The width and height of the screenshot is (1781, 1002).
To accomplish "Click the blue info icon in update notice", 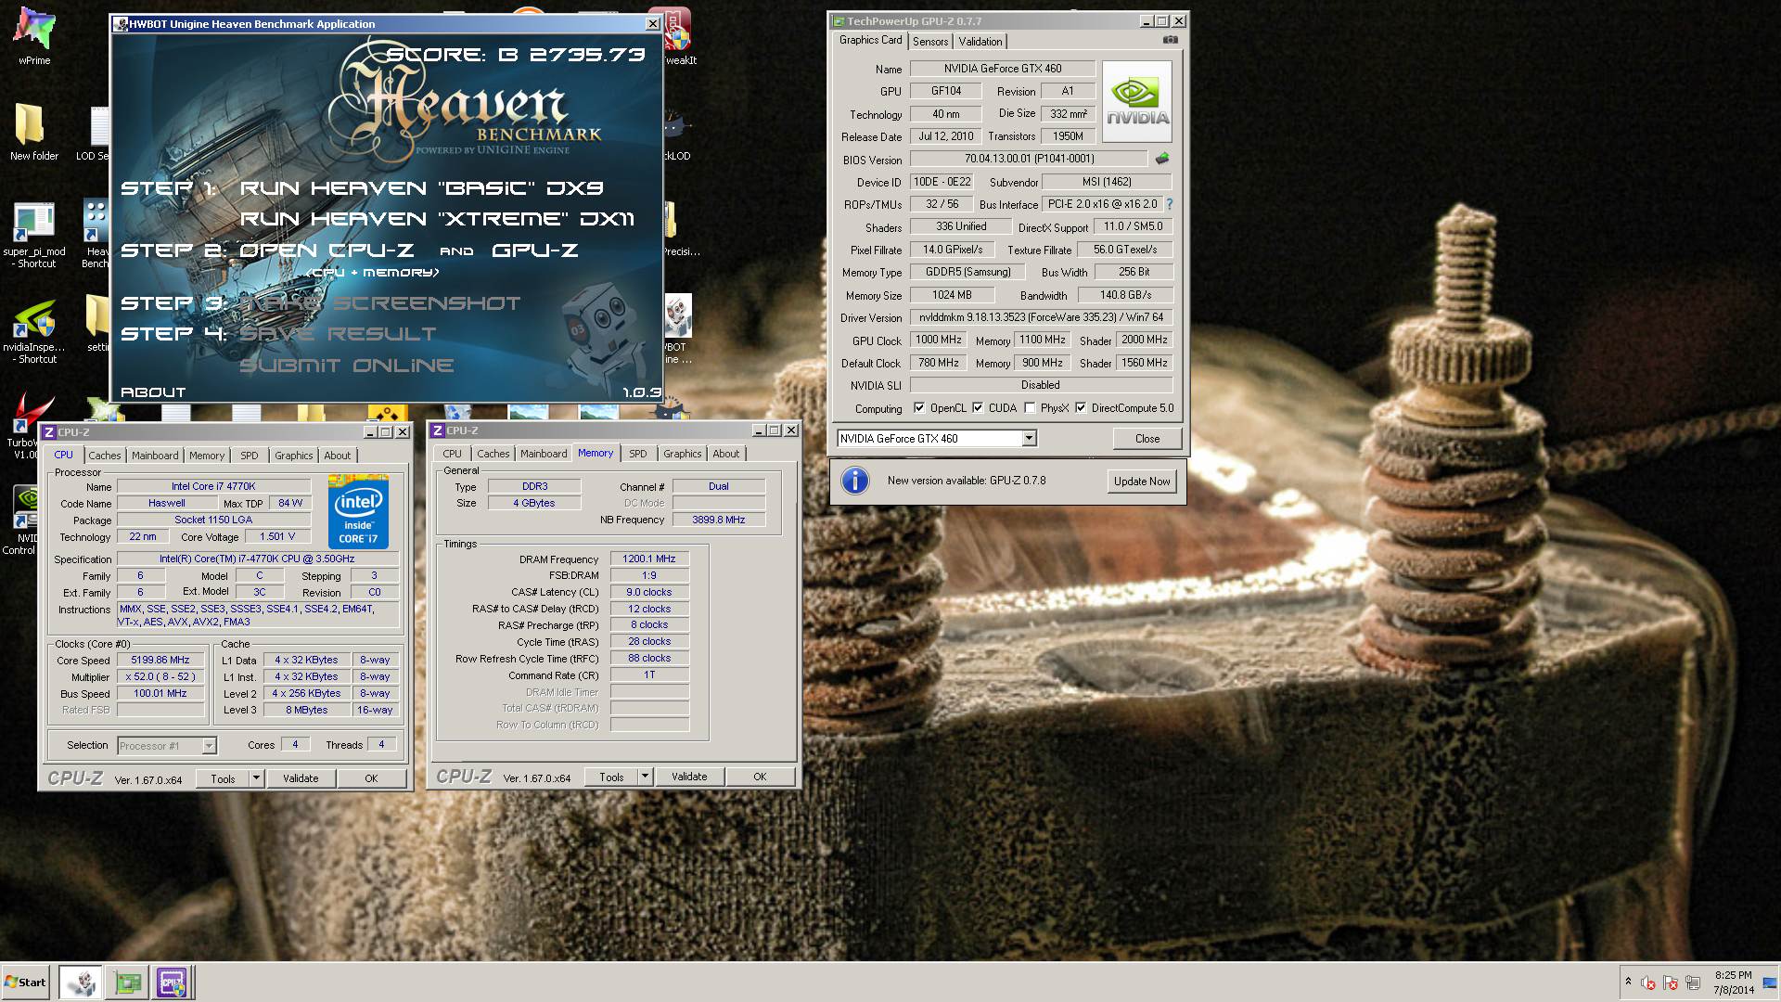I will 854,481.
